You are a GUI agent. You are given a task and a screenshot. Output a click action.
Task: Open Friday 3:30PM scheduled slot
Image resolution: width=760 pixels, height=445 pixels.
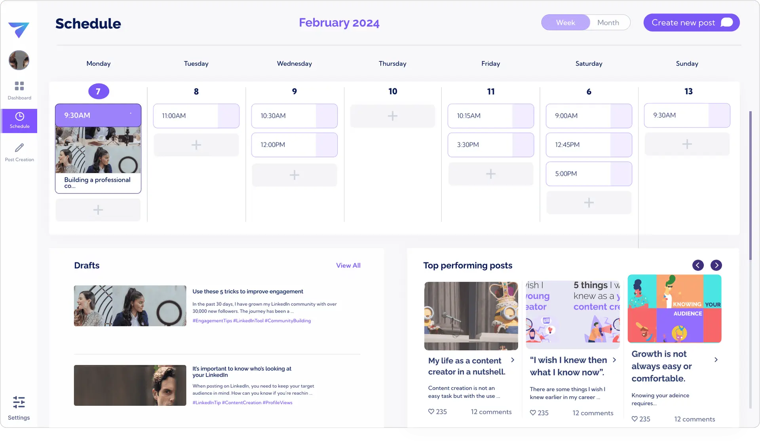[x=491, y=145]
